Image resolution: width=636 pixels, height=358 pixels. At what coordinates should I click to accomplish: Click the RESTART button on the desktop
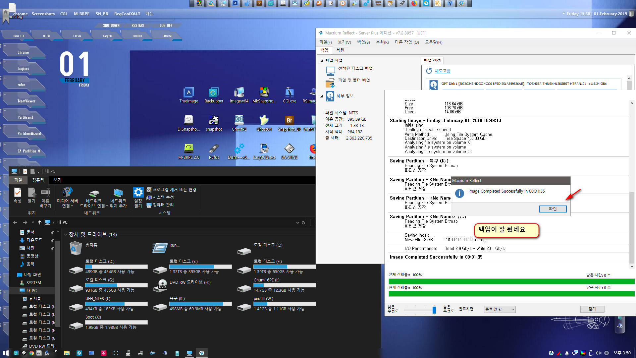138,26
